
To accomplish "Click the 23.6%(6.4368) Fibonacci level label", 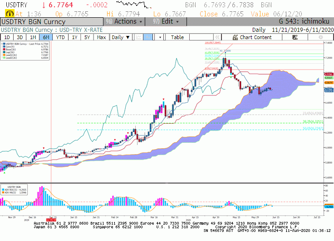I will click(x=313, y=113).
